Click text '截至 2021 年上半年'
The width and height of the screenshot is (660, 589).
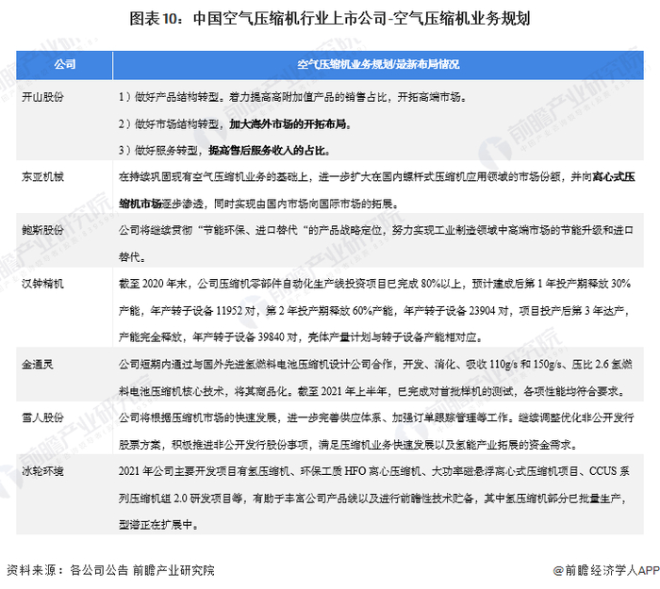pyautogui.click(x=341, y=391)
